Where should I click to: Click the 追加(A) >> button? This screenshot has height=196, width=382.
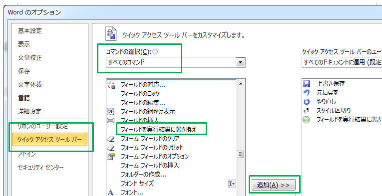[x=273, y=185]
